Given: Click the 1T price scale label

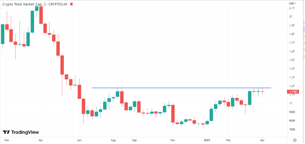Looking at the screenshot, I should (x=291, y=104).
